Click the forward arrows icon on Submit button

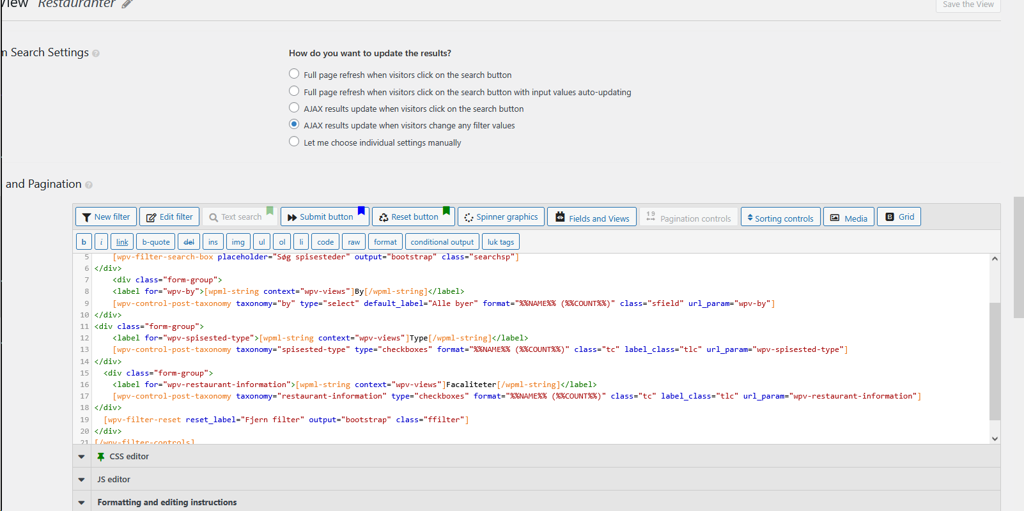point(292,217)
